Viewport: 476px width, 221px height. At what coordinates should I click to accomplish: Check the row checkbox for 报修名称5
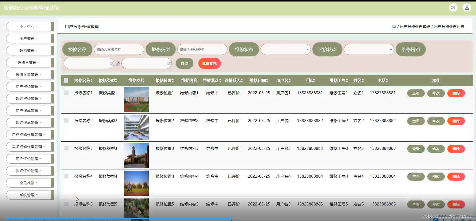point(66,204)
